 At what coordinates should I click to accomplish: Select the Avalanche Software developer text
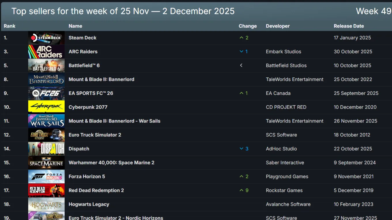coord(288,204)
